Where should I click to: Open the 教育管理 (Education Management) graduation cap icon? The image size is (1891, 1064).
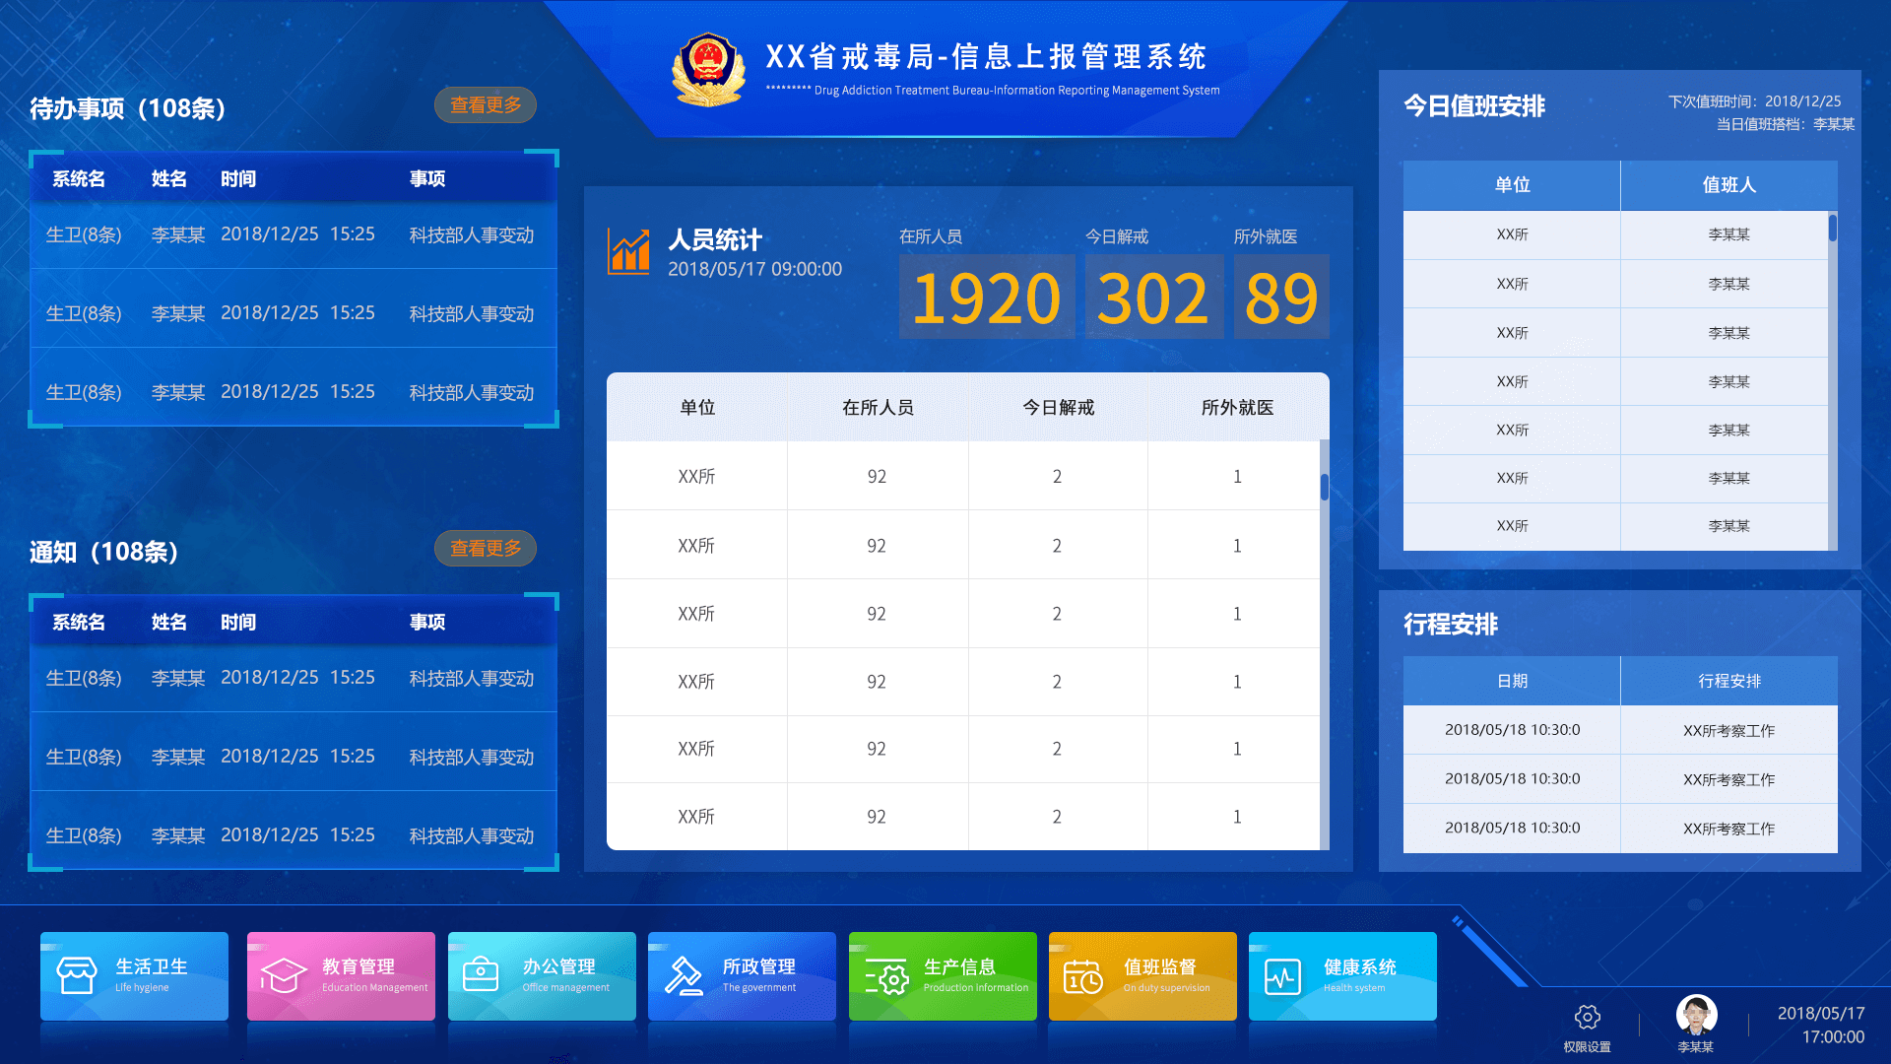coord(285,975)
